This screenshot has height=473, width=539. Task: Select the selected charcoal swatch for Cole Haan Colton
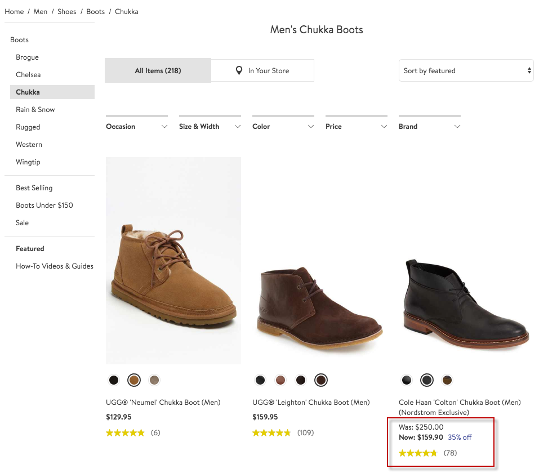[427, 380]
